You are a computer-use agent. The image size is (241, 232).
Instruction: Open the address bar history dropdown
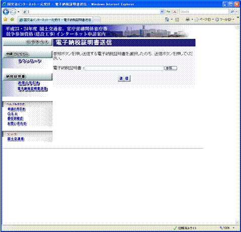point(162,12)
